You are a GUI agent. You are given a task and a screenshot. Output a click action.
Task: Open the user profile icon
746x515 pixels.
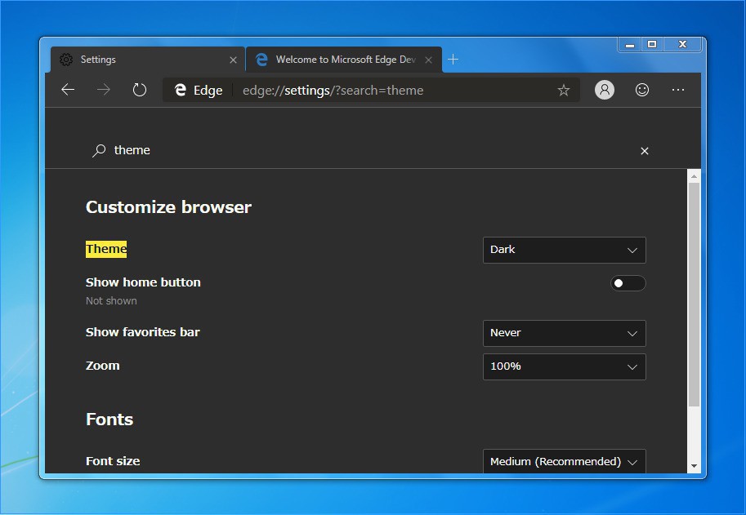point(605,90)
